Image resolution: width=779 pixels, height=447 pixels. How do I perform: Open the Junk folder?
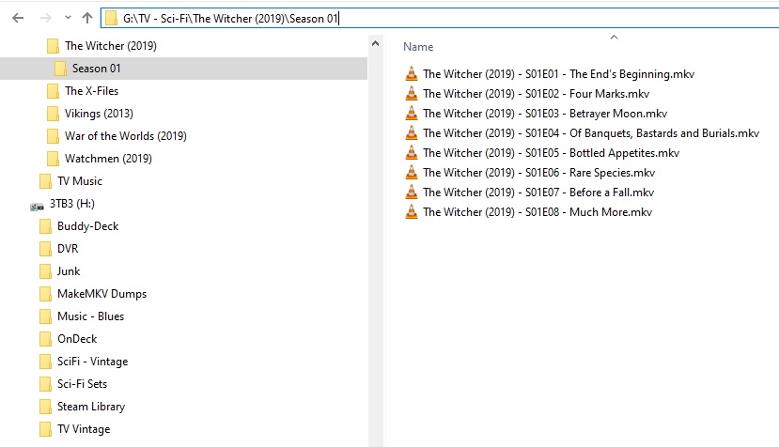click(x=69, y=271)
